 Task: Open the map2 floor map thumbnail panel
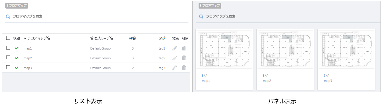pos(285,59)
